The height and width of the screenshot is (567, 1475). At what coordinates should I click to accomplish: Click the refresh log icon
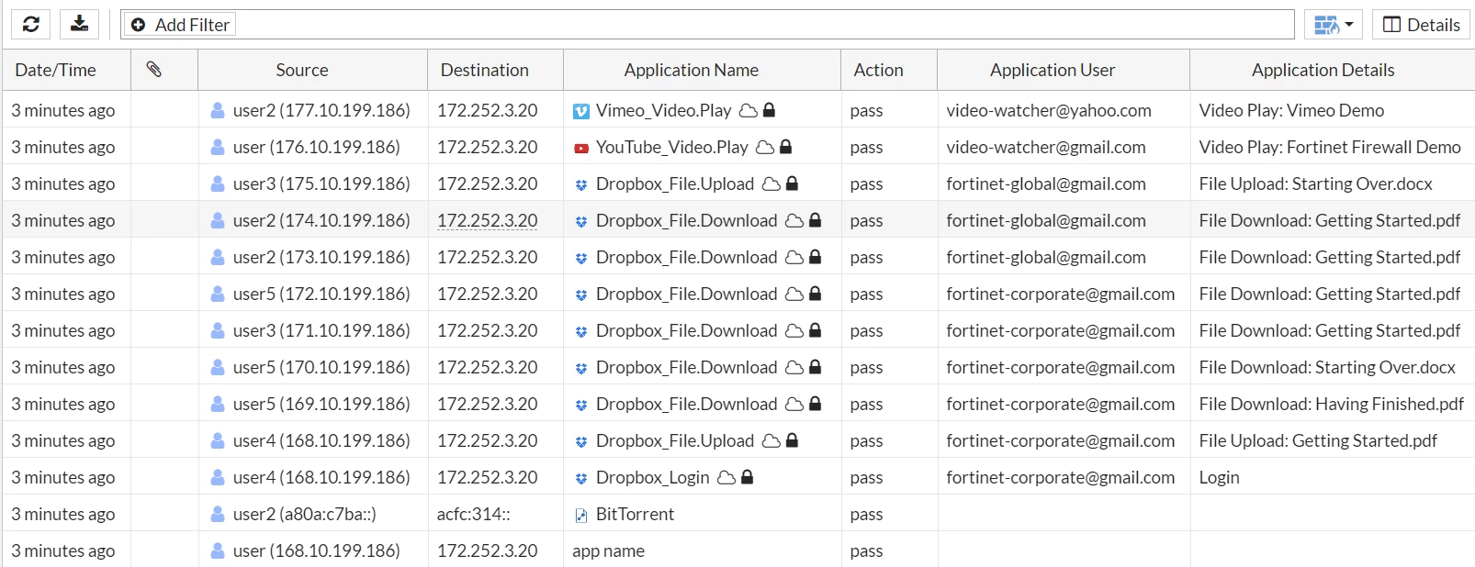click(x=30, y=24)
